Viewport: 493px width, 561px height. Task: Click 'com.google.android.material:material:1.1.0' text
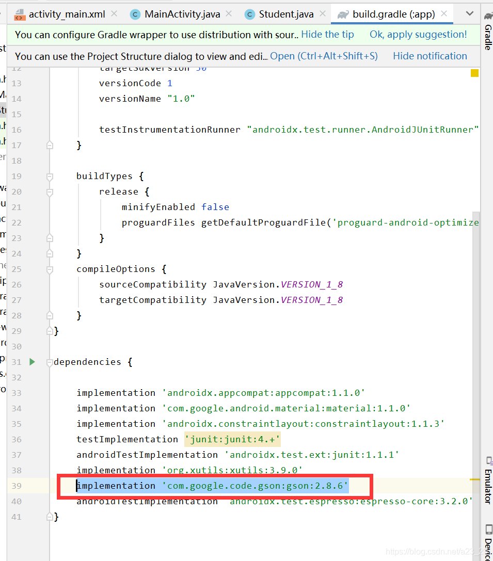[x=286, y=408]
